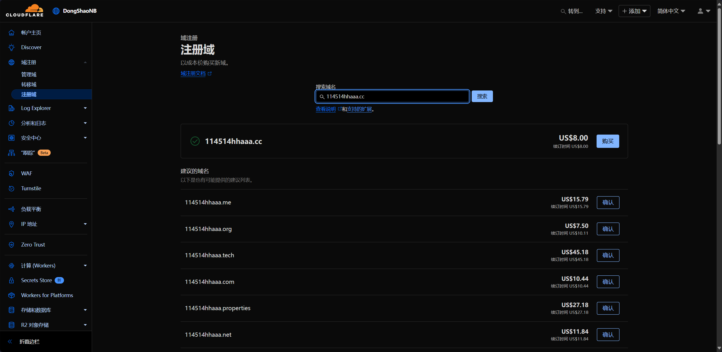Select 转移域 in the sidebar
Image resolution: width=722 pixels, height=352 pixels.
(x=29, y=84)
